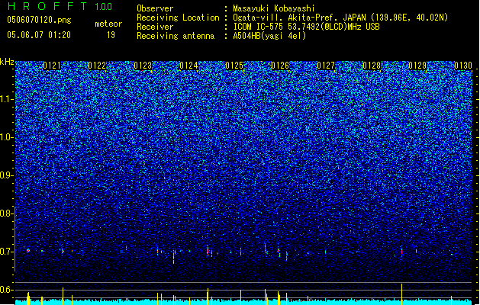This screenshot has height=305, width=480.
Task: Click the 0.9 kHz axis label
Action: [6, 175]
